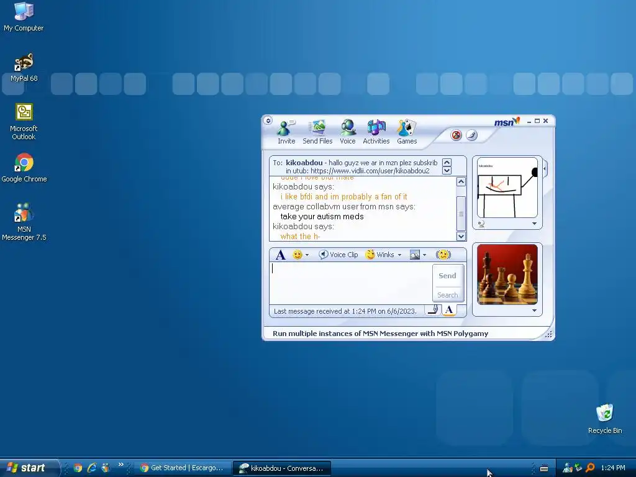Click the MSN Polygamy banner text

pyautogui.click(x=380, y=334)
